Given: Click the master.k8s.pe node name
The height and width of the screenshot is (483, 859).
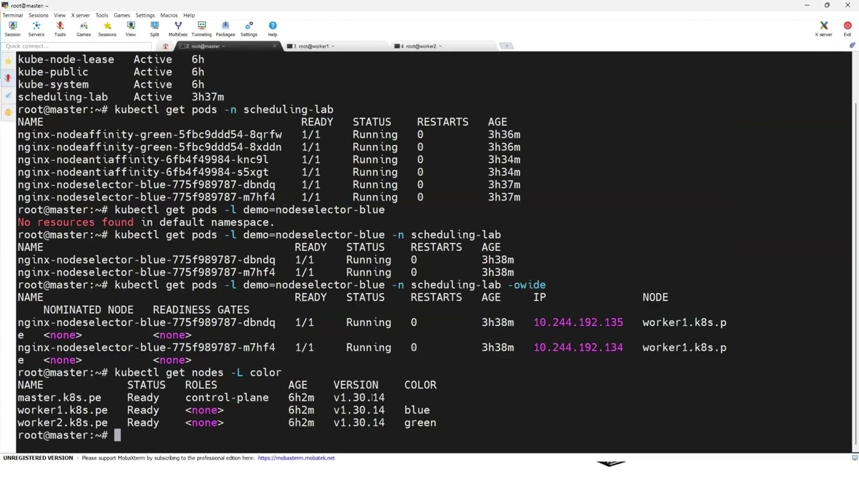Looking at the screenshot, I should pyautogui.click(x=59, y=398).
